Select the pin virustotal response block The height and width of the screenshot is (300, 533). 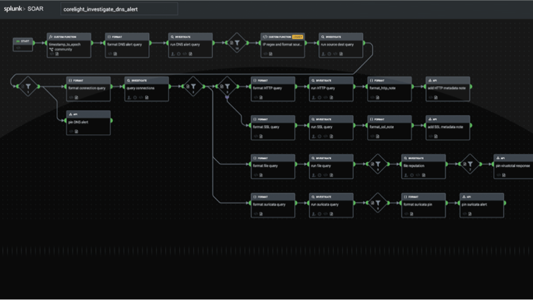[514, 166]
